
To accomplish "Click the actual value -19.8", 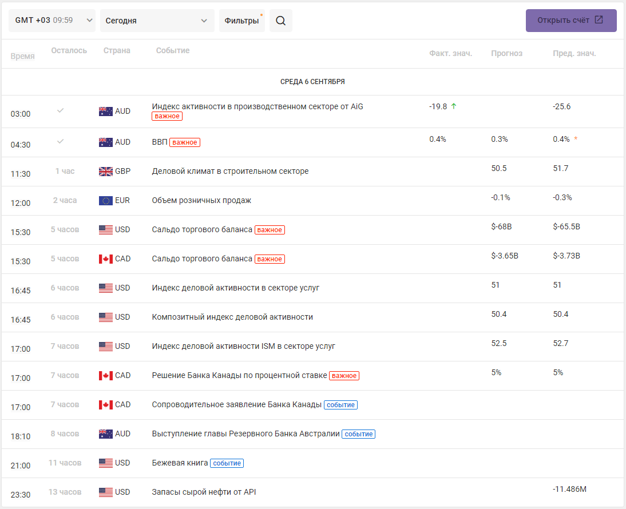I will 438,106.
